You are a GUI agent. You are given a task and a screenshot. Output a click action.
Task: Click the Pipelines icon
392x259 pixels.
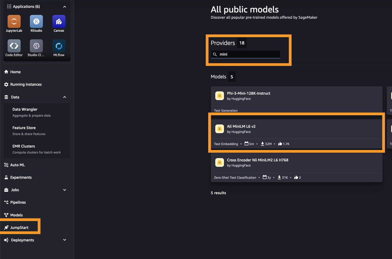[6, 202]
